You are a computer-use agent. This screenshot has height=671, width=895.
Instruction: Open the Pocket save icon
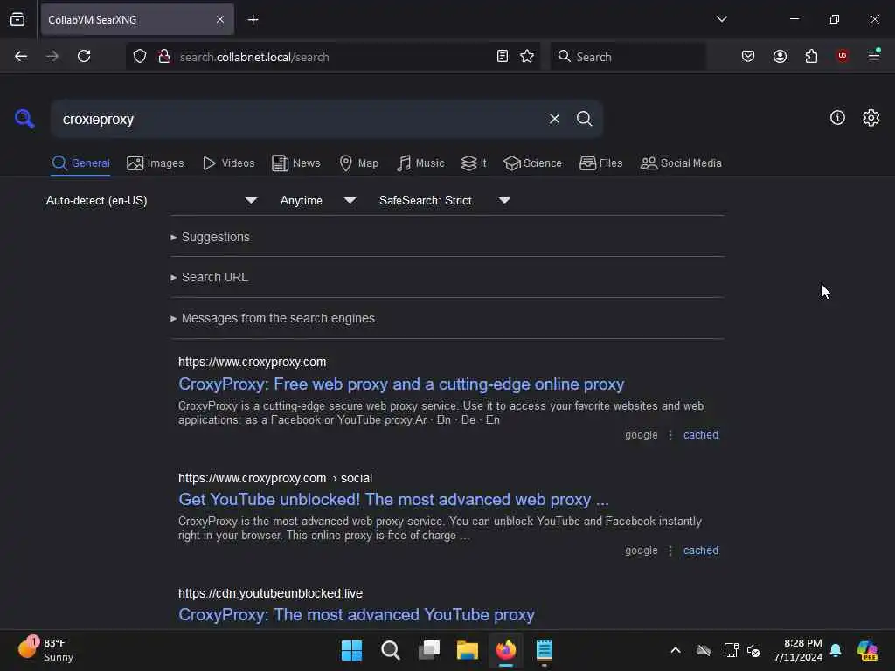click(748, 56)
